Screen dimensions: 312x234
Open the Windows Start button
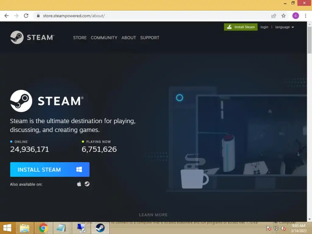click(x=7, y=228)
